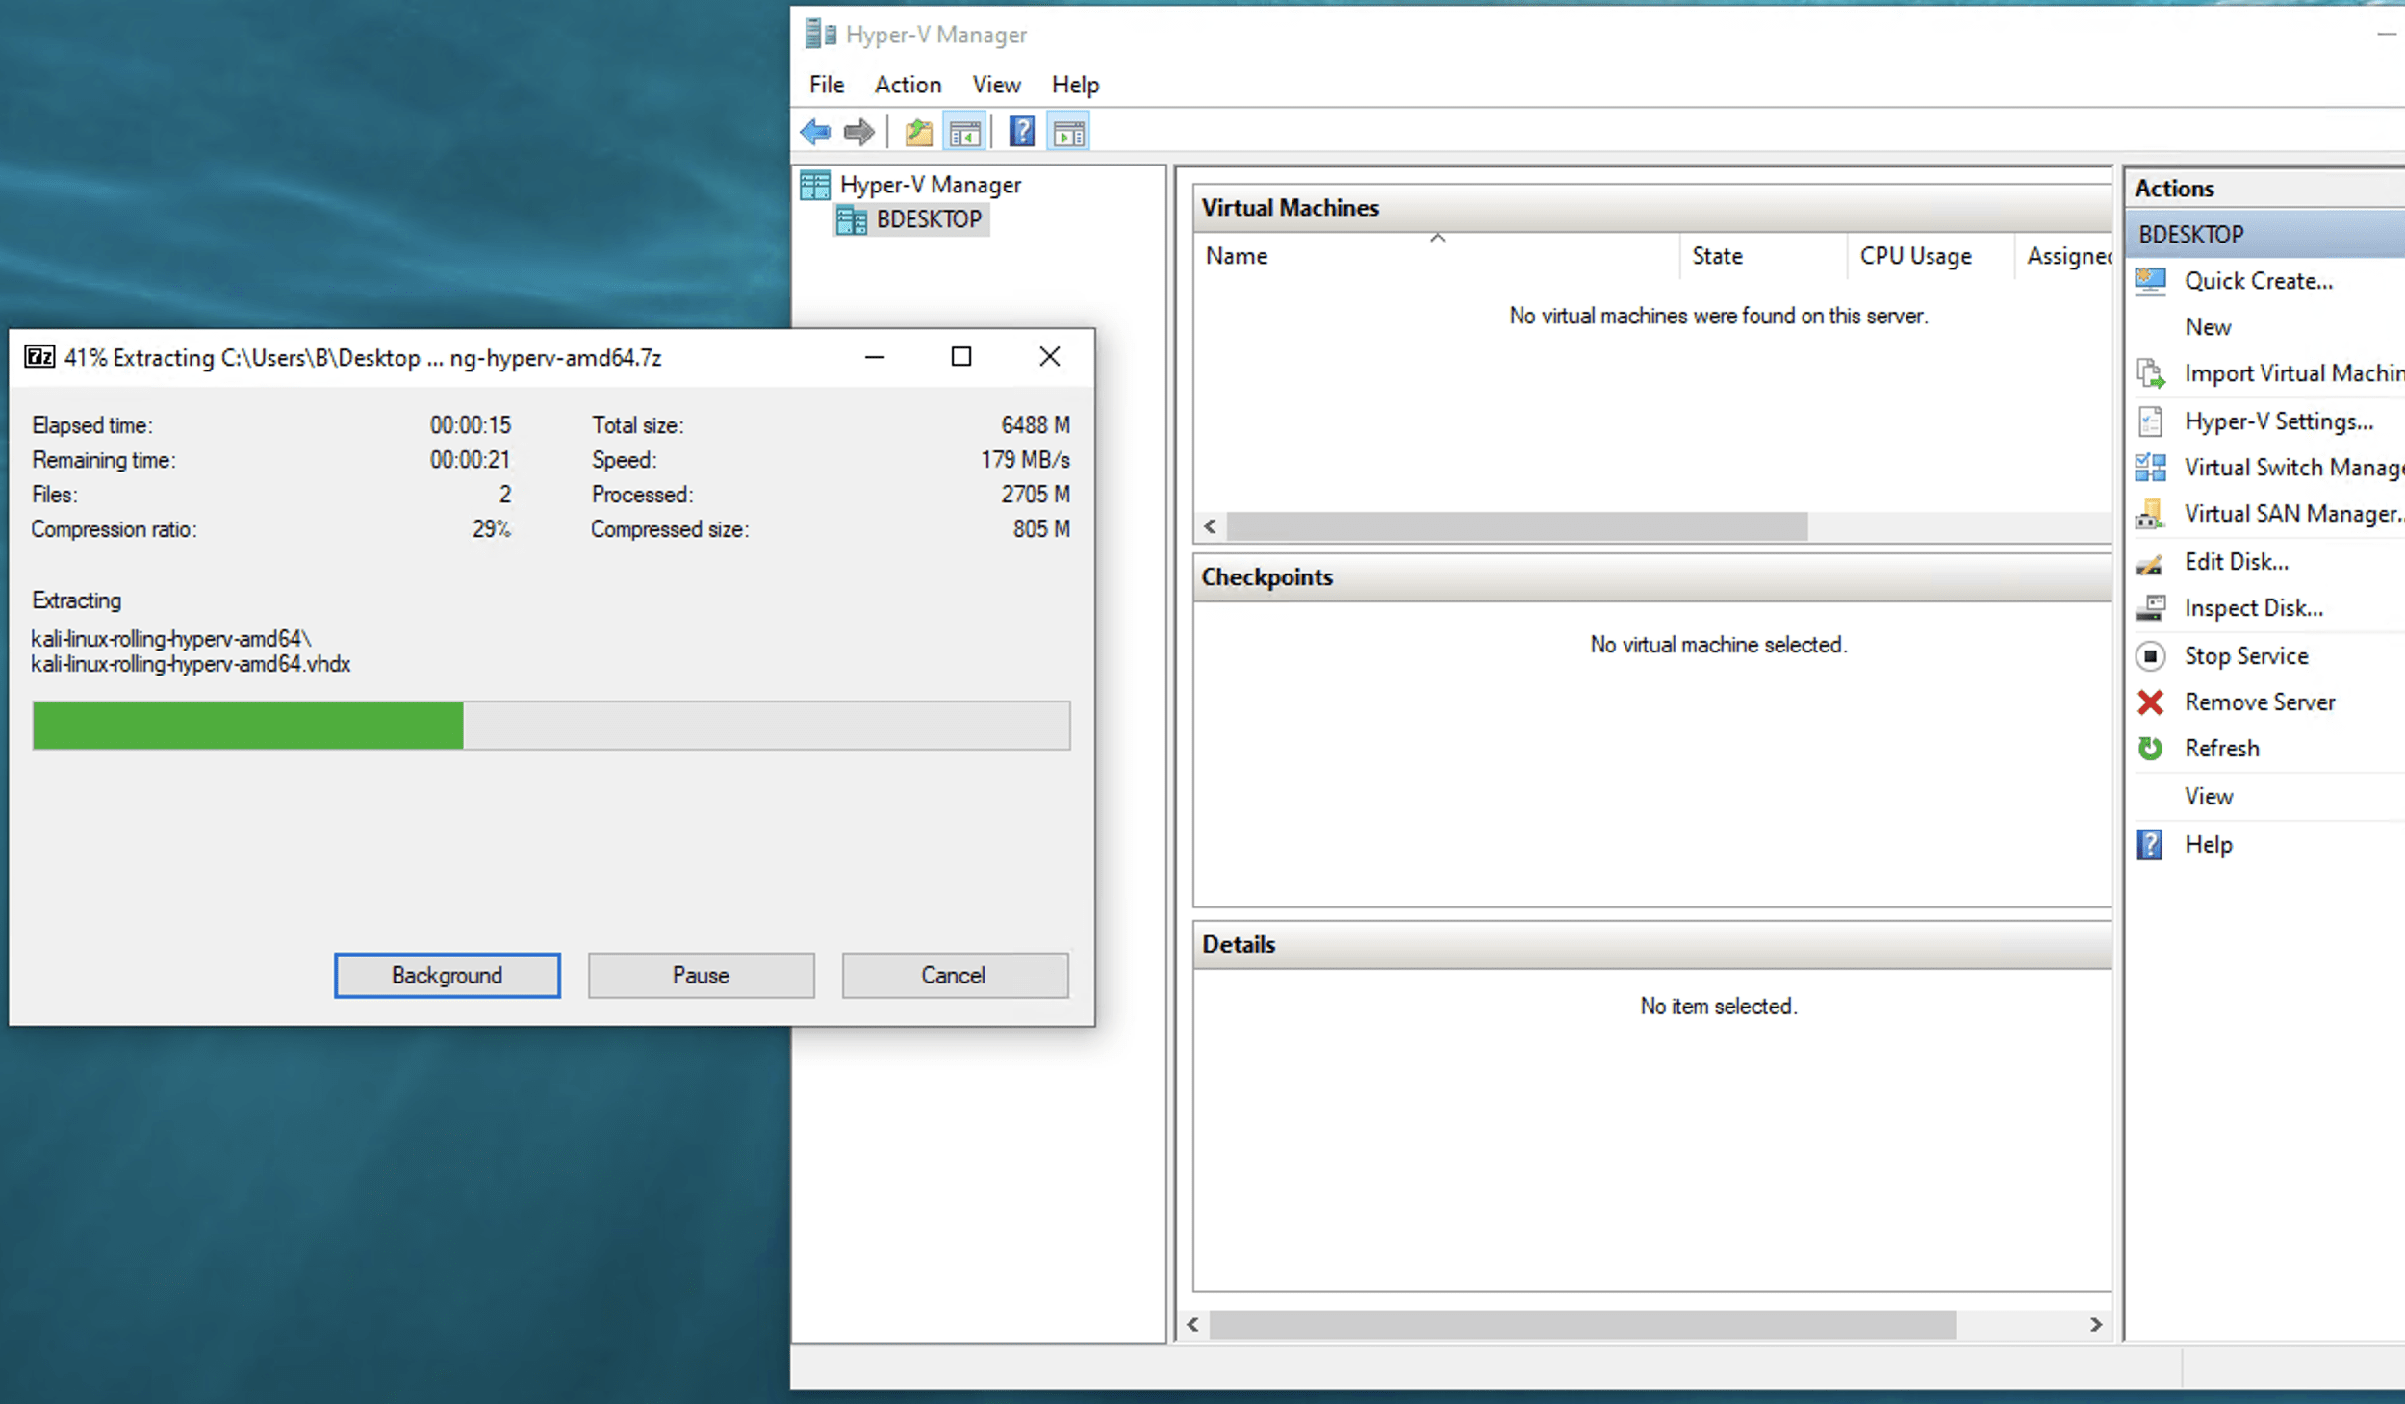The width and height of the screenshot is (2405, 1404).
Task: Open the View menu
Action: 995,85
